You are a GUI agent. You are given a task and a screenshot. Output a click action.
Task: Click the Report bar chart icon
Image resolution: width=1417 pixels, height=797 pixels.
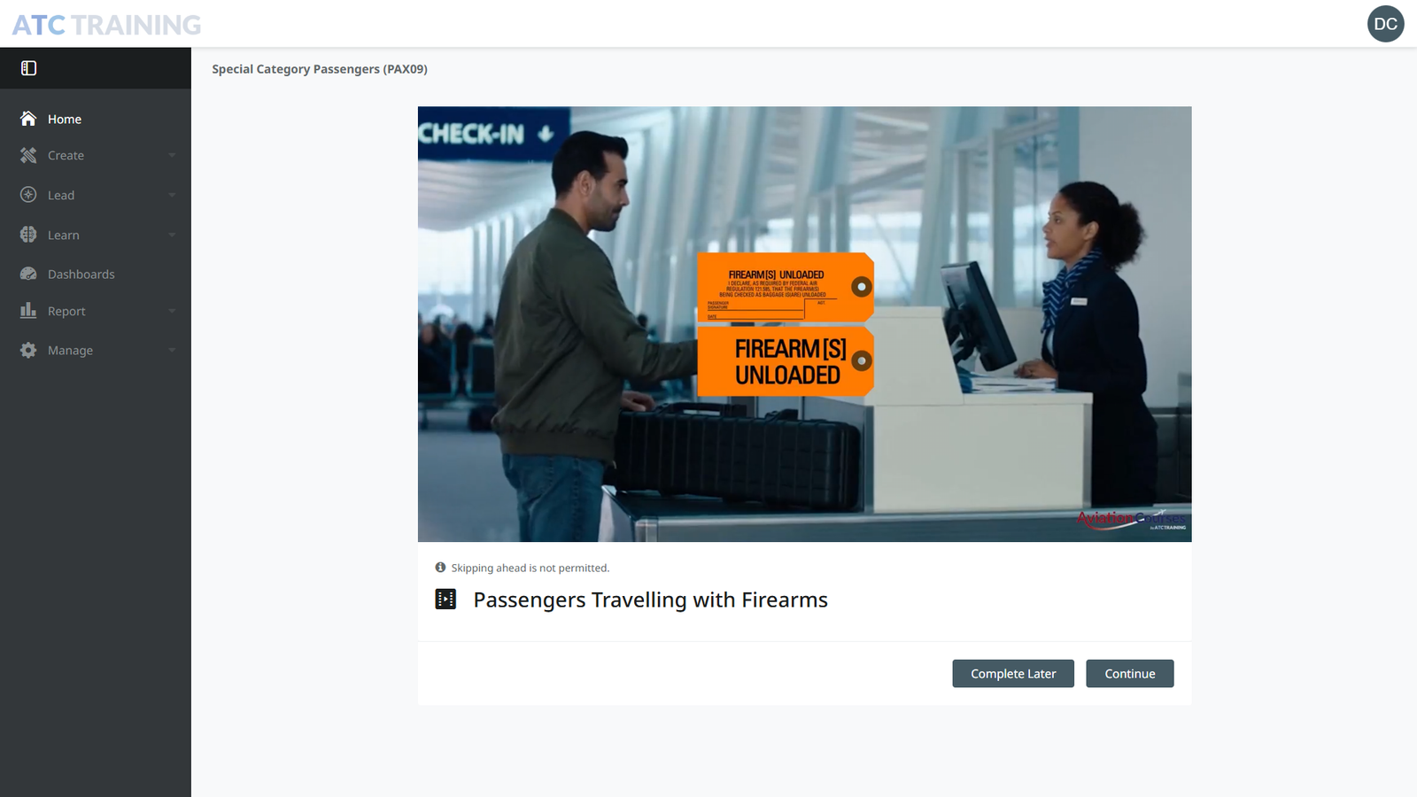[28, 310]
